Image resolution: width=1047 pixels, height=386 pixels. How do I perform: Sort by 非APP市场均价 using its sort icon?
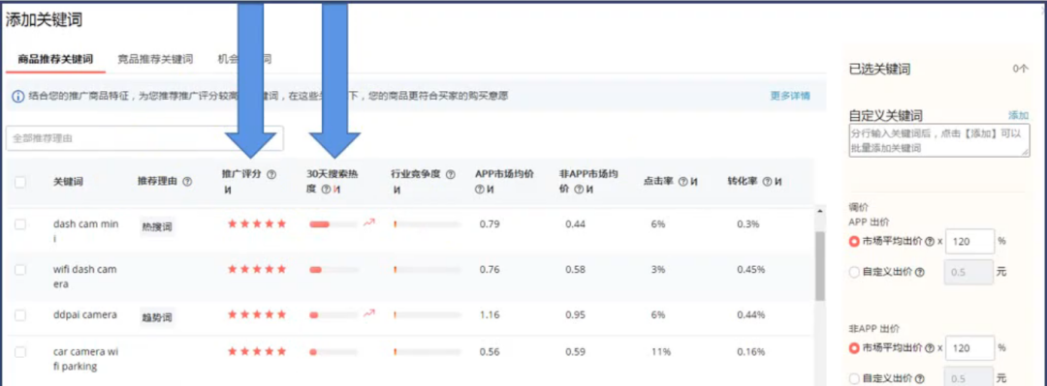588,190
